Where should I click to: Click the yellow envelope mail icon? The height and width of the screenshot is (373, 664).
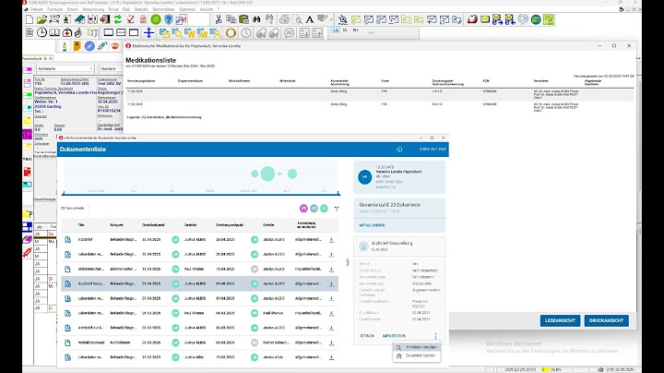click(x=485, y=19)
